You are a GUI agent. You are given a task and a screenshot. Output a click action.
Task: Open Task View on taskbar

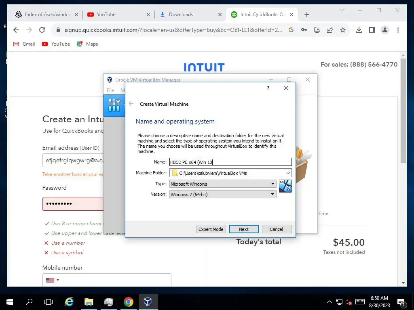click(49, 302)
